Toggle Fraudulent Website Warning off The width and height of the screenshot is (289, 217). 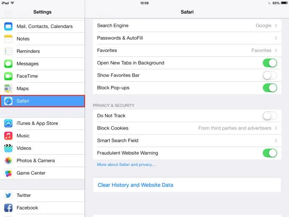coord(270,153)
